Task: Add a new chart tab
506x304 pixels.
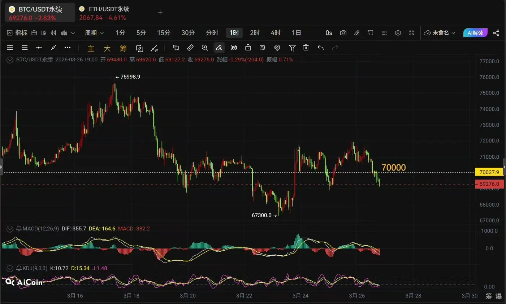Action: (x=160, y=12)
